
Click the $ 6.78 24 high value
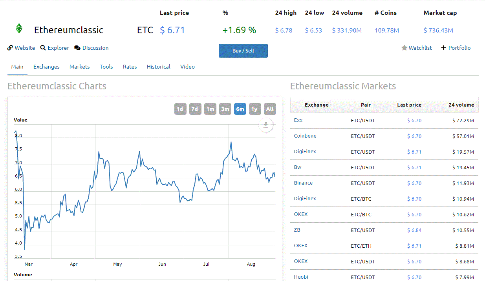click(284, 30)
